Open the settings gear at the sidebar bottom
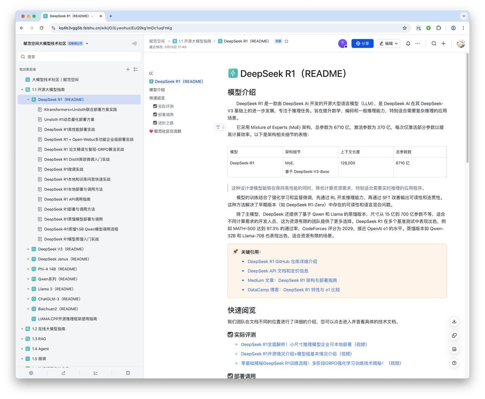Viewport: 485px width, 399px height. click(31, 373)
